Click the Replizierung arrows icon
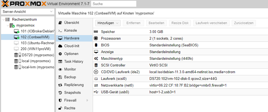 tap(60, 85)
